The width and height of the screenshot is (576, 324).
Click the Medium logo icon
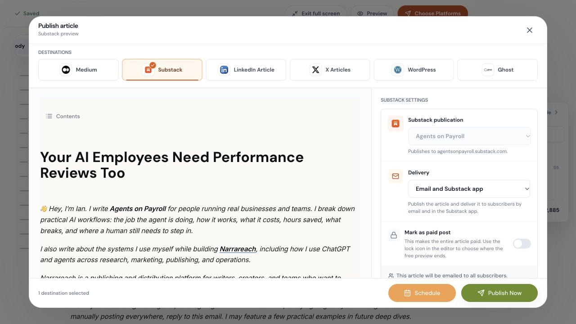pyautogui.click(x=66, y=70)
